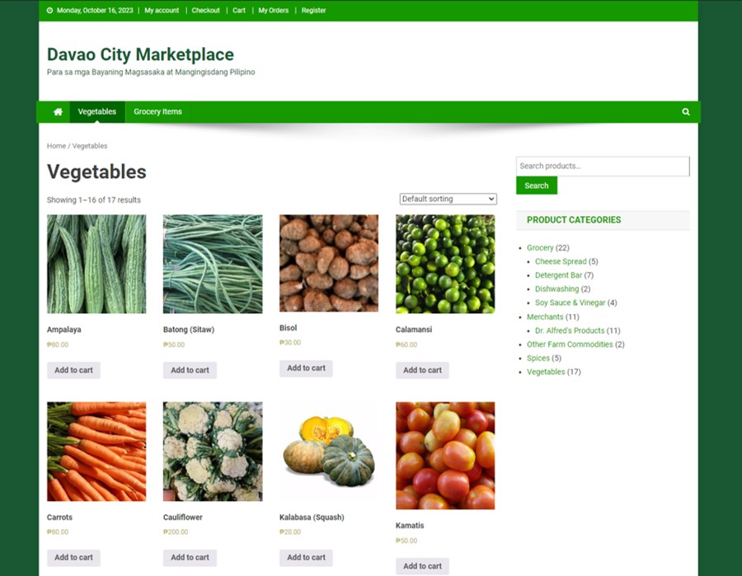Browse Dr. Alfred's Products category
The height and width of the screenshot is (576, 742).
coord(570,330)
